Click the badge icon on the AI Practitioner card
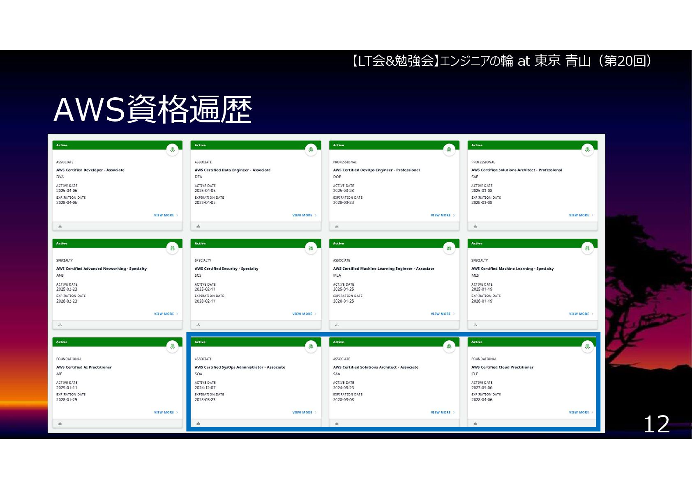 (173, 347)
